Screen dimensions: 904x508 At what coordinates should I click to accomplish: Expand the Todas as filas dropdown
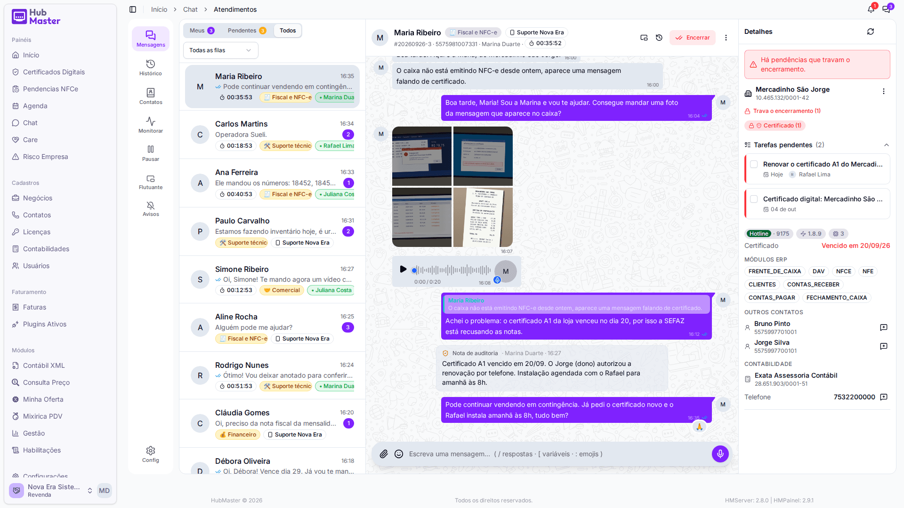tap(220, 50)
